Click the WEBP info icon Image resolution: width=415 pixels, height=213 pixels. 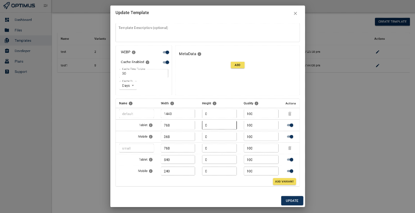134,52
